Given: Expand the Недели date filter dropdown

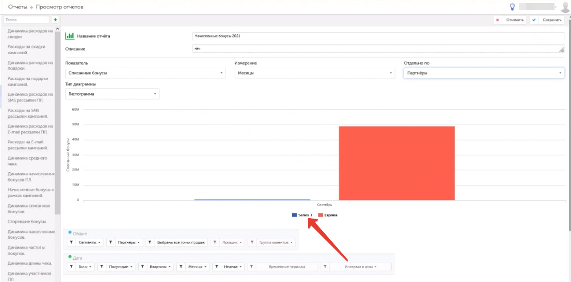Looking at the screenshot, I should pos(232,266).
